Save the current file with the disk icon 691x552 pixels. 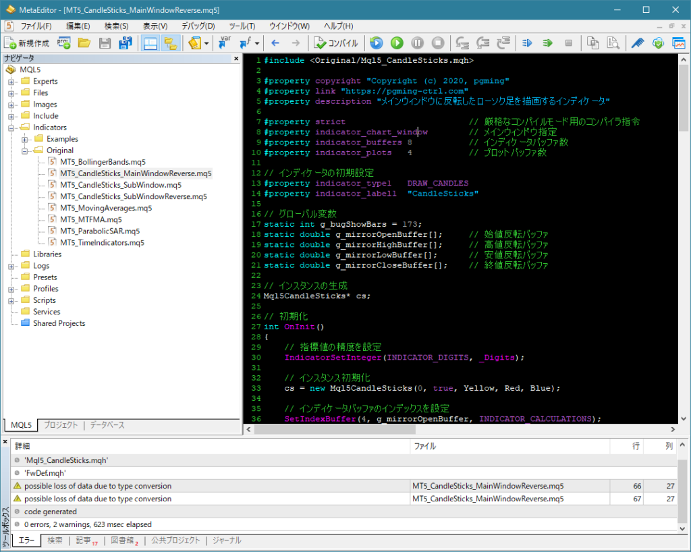click(104, 43)
